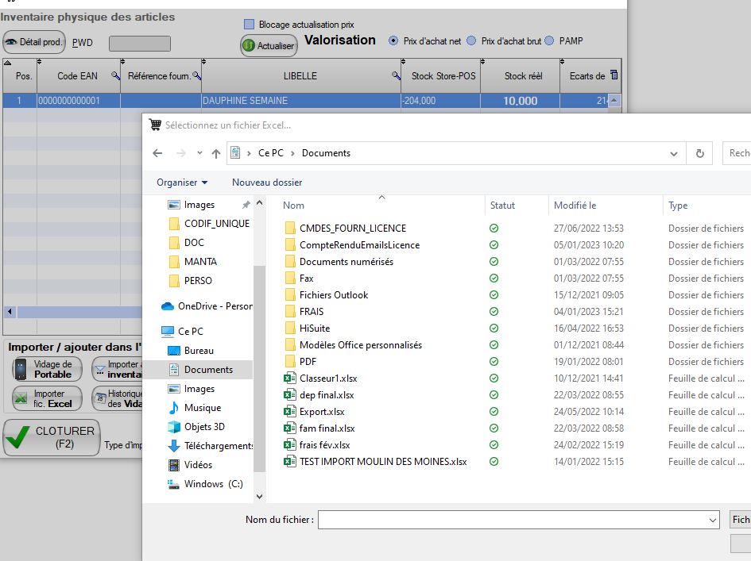Enable Blocage actualisation prix checkbox
751x561 pixels.
(x=250, y=25)
